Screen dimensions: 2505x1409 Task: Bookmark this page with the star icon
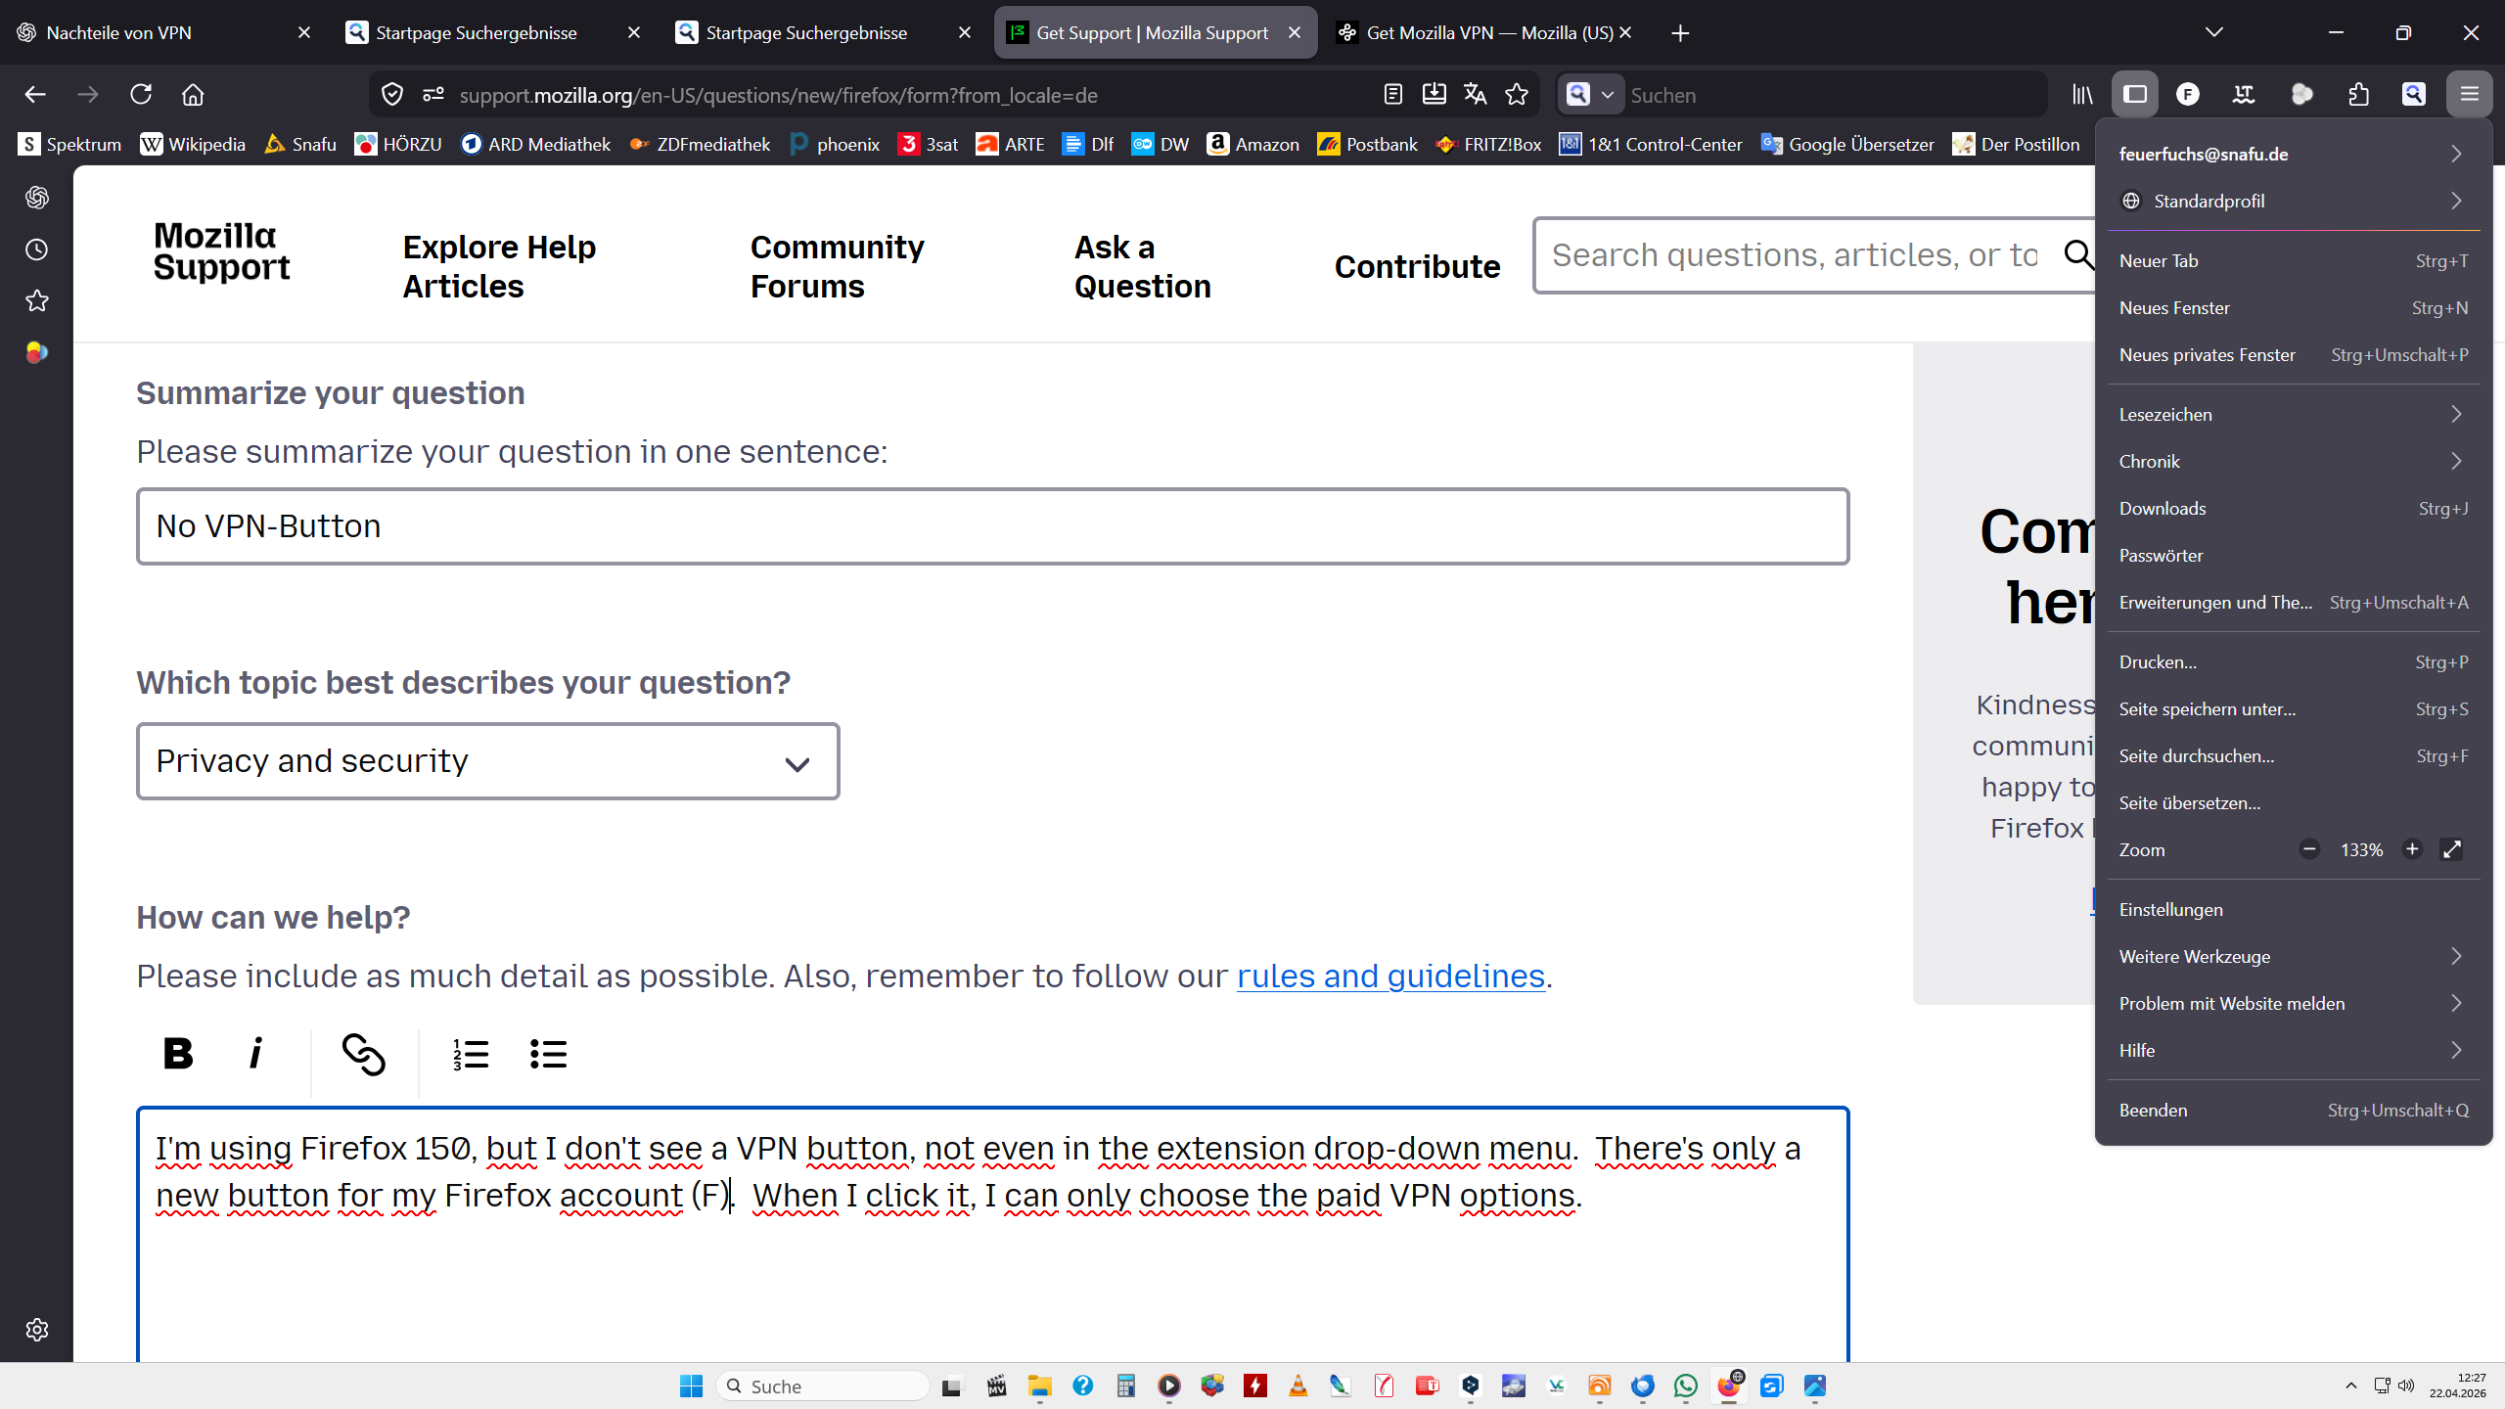[x=1517, y=95]
